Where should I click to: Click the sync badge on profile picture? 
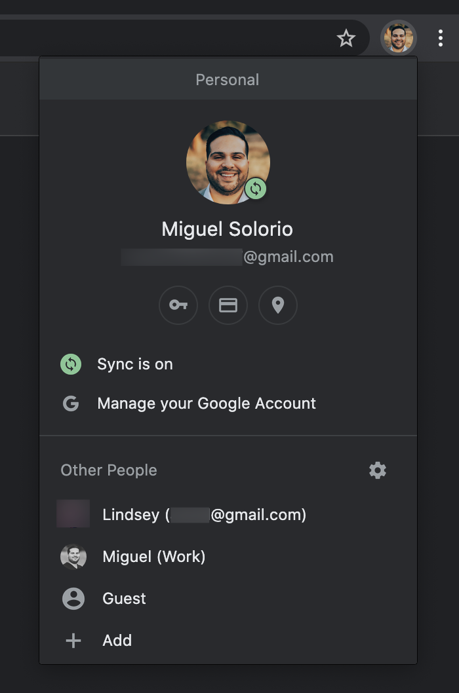coord(256,189)
